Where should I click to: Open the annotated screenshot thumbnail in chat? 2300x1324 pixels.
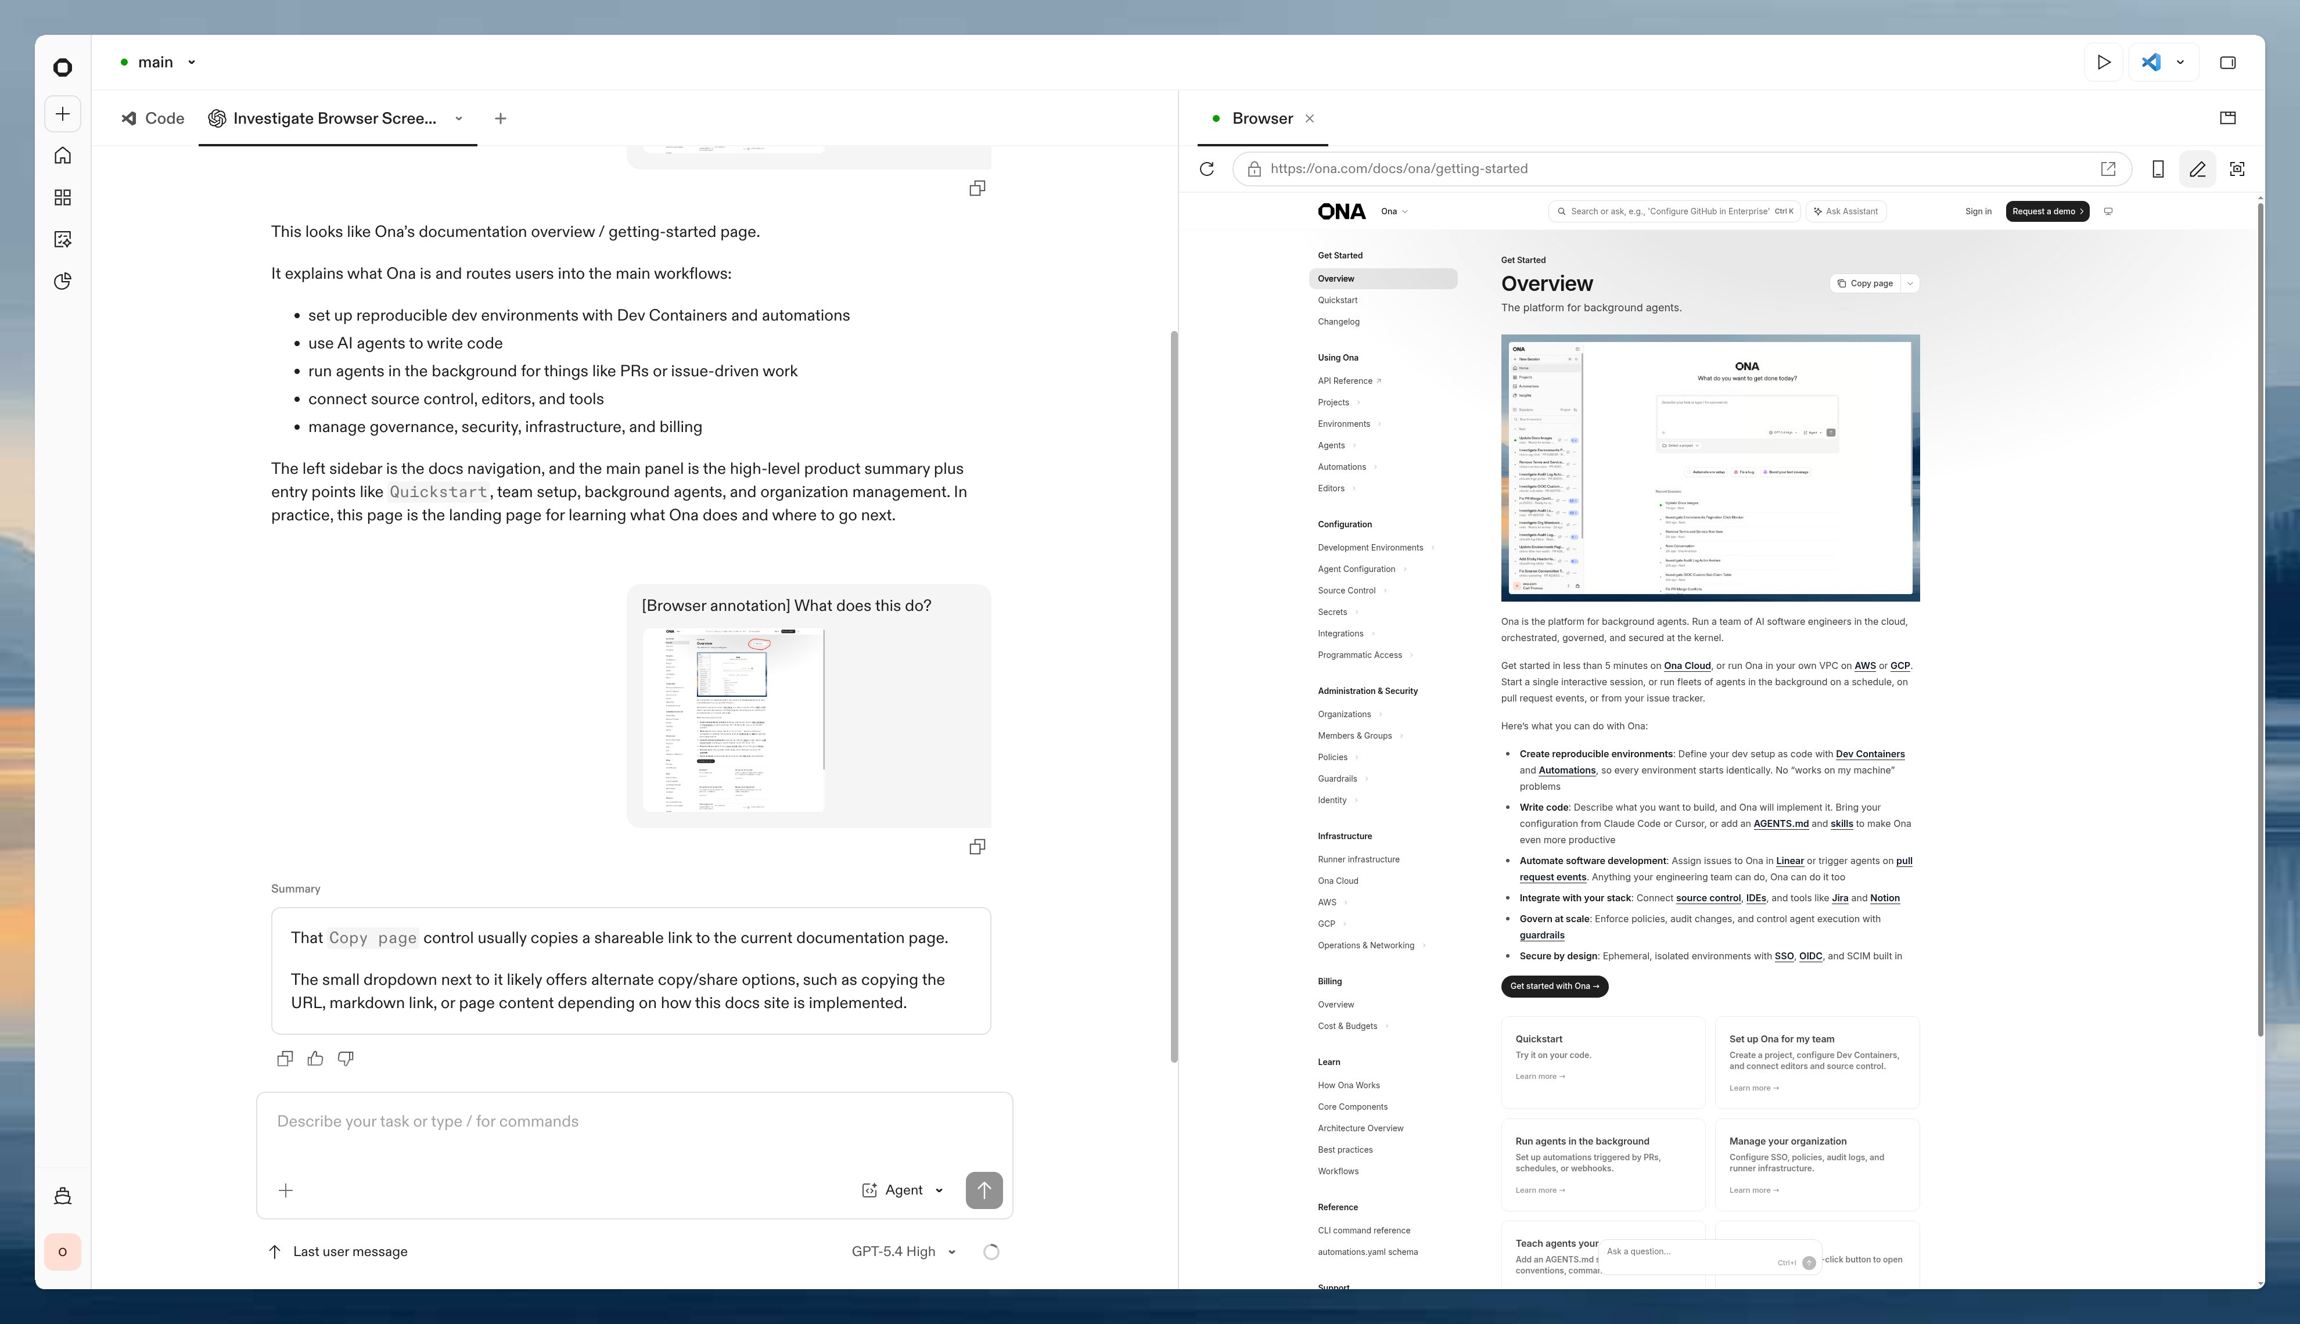(733, 719)
